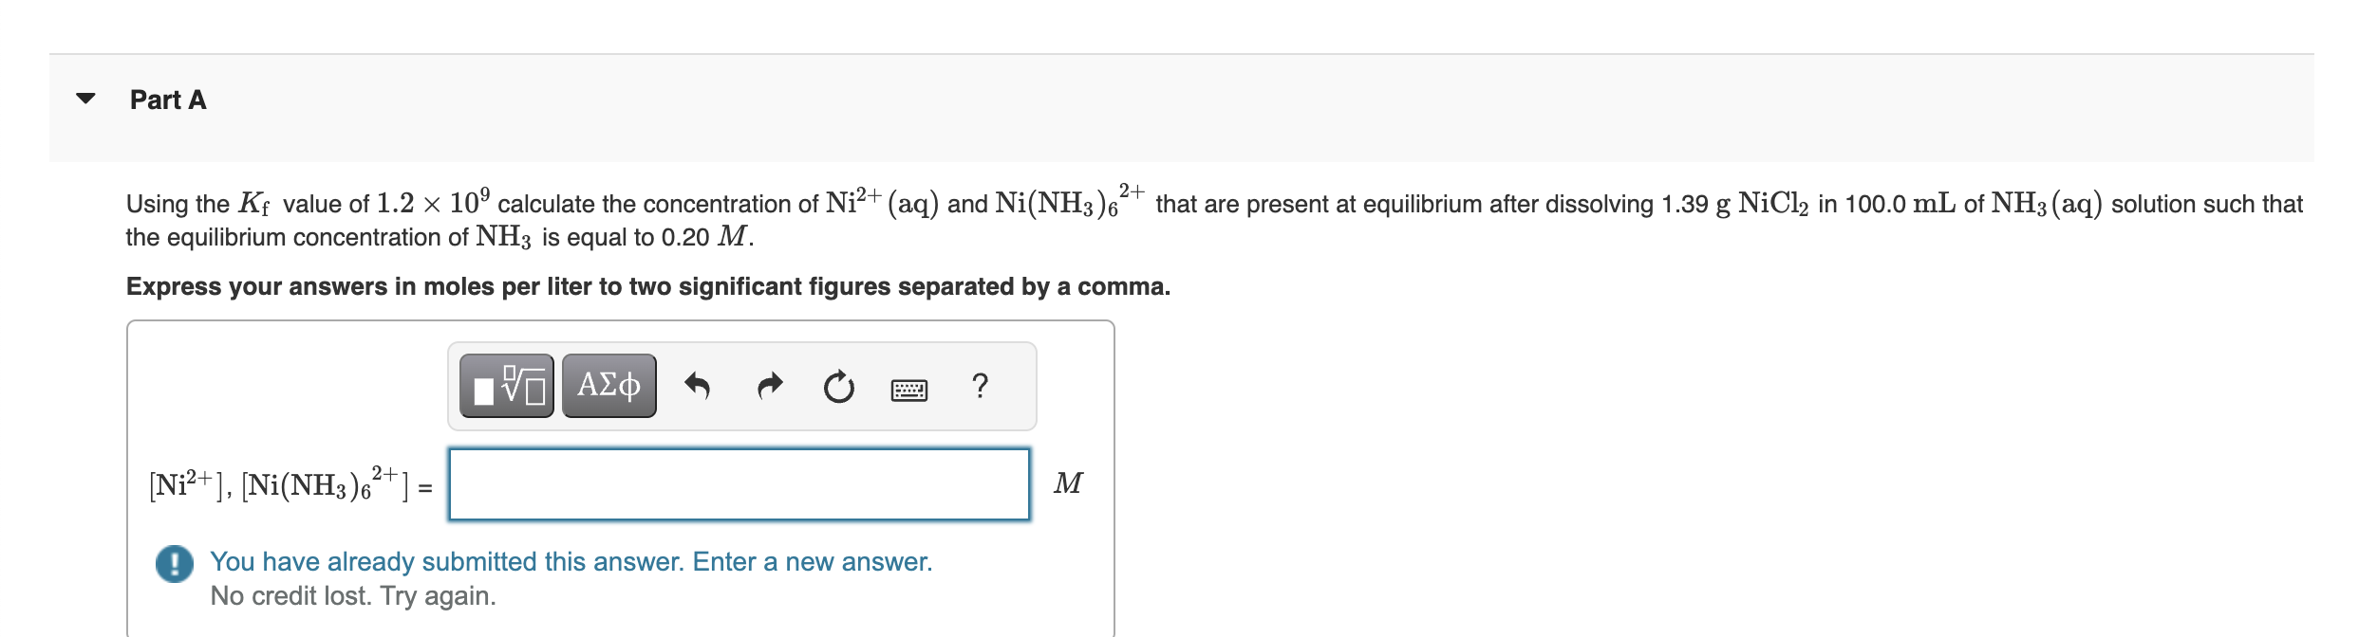Reset the answer entry field
This screenshot has width=2359, height=637.
839,387
